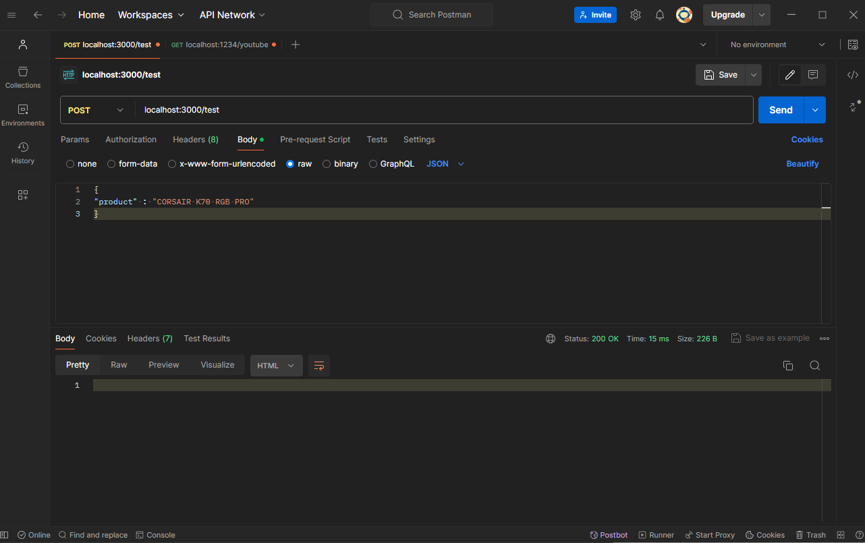Expand the Save options arrow

pyautogui.click(x=754, y=75)
